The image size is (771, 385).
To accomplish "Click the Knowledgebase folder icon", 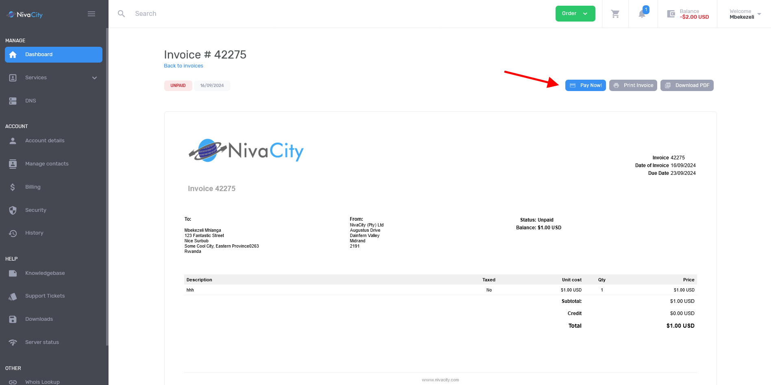I will coord(13,273).
